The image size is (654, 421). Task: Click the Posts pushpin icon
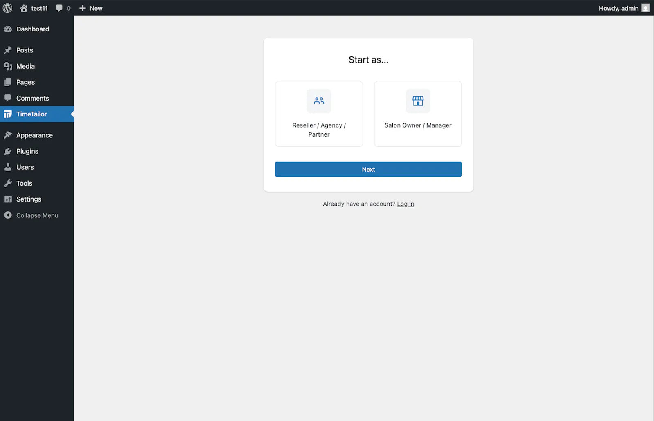point(8,50)
